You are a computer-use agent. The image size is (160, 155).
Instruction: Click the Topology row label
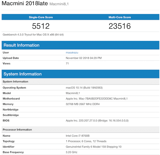[9, 141]
